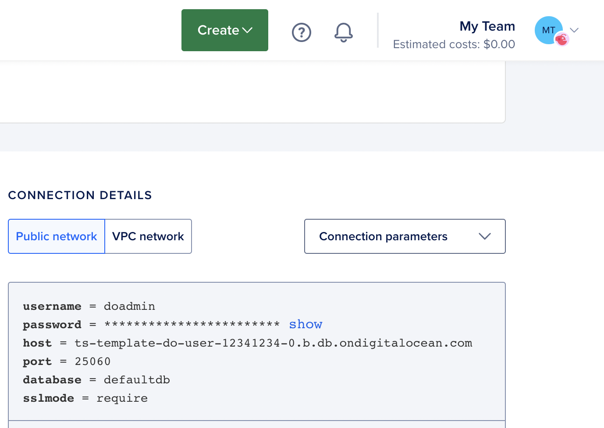The height and width of the screenshot is (428, 604).
Task: Select the port value 25060
Action: click(92, 361)
